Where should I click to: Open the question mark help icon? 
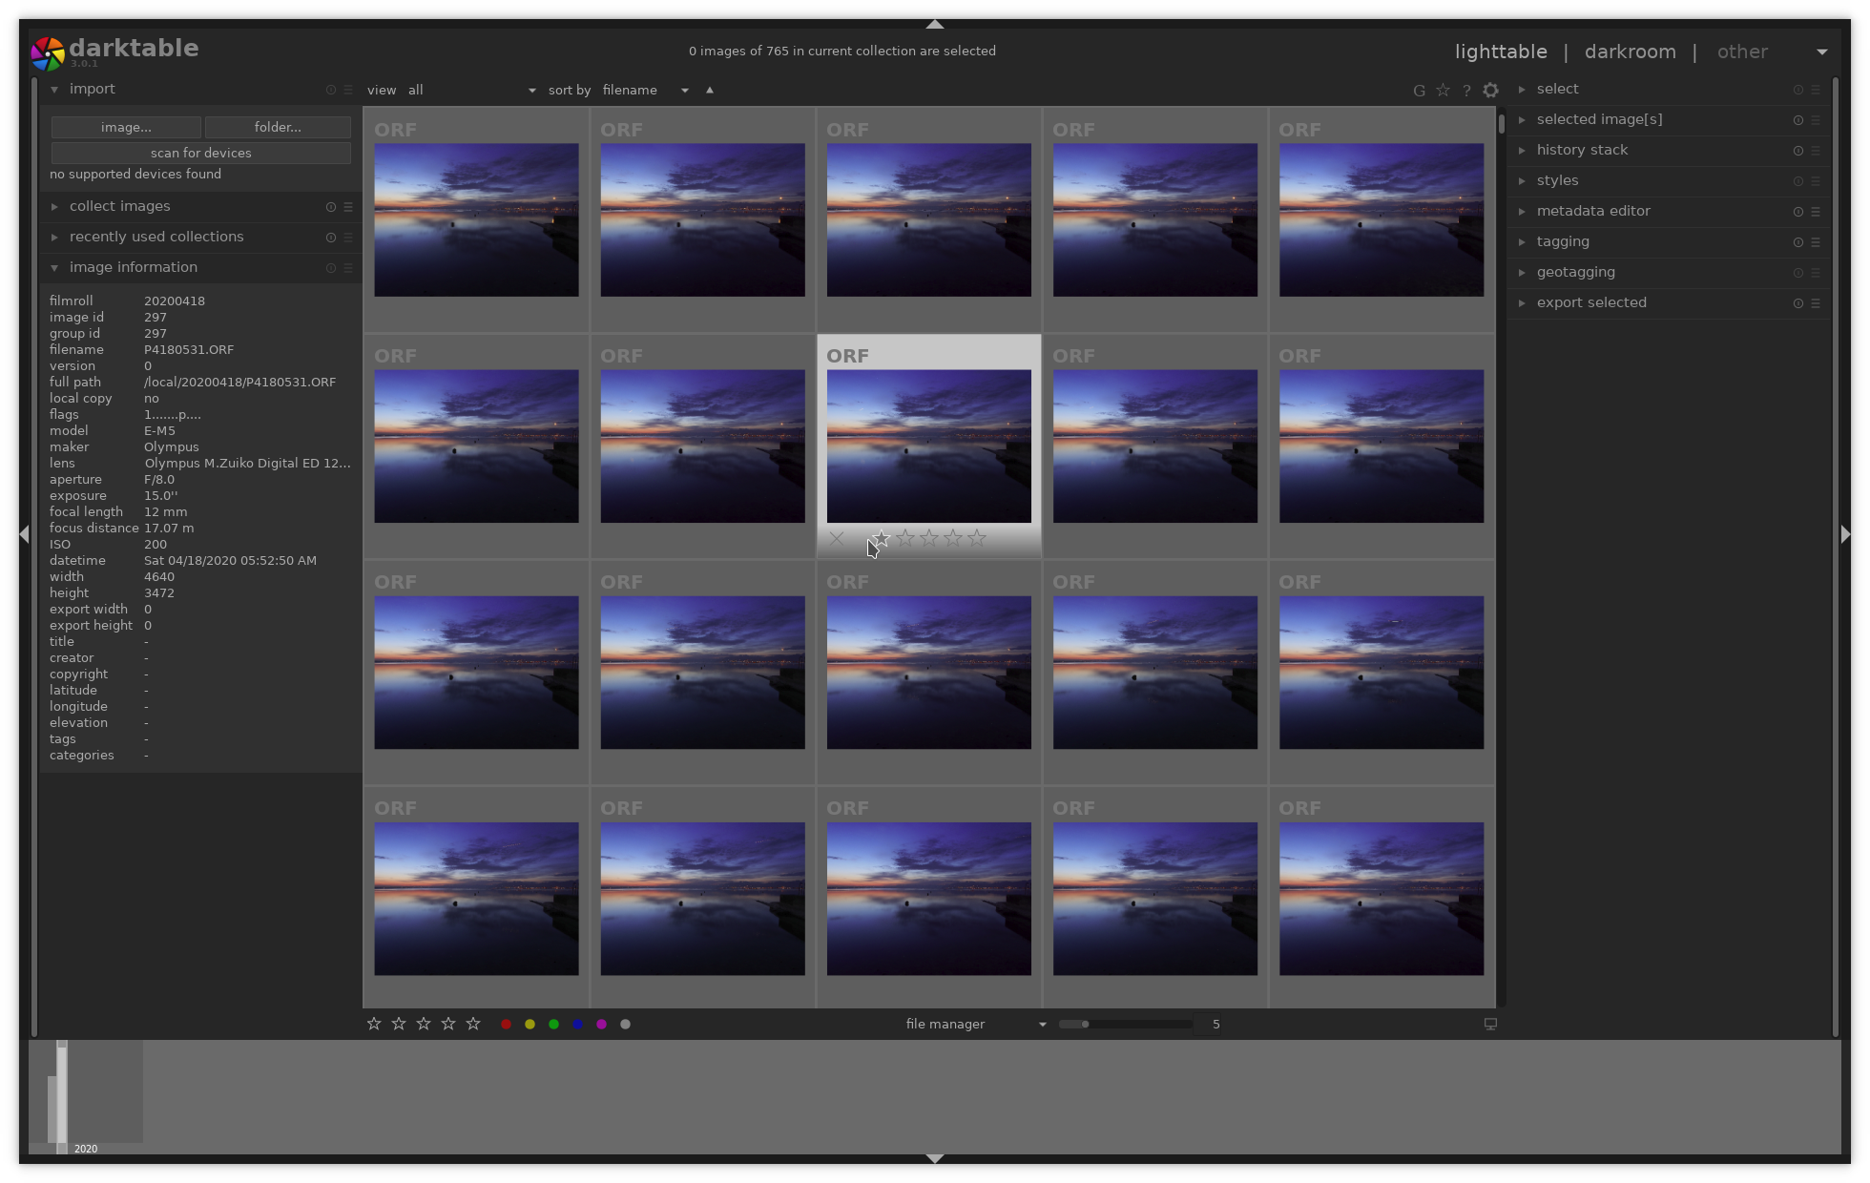1466,91
